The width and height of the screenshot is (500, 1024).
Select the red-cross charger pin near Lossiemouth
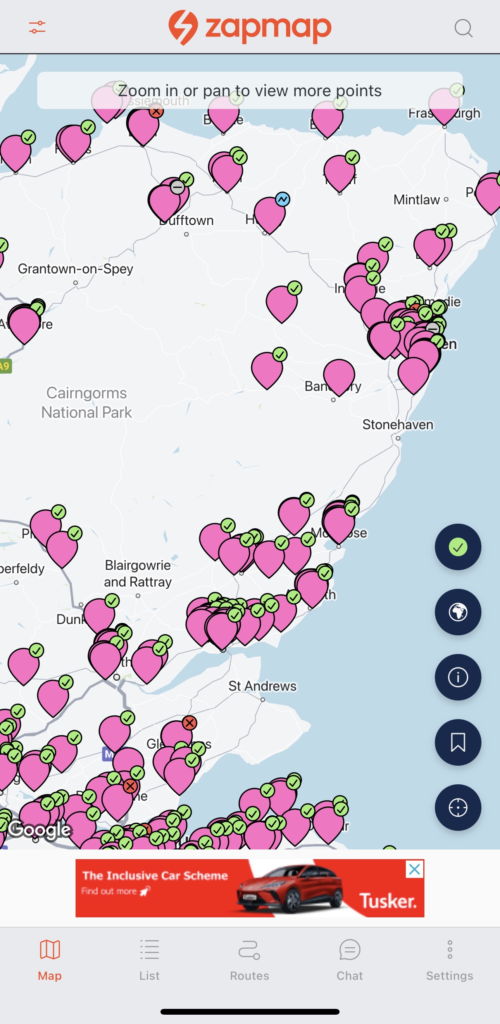(x=143, y=126)
